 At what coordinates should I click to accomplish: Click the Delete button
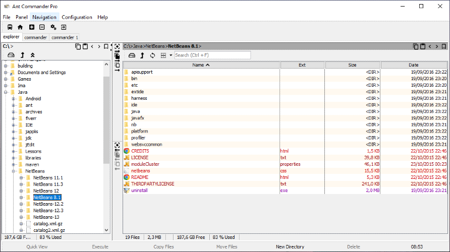(x=354, y=246)
